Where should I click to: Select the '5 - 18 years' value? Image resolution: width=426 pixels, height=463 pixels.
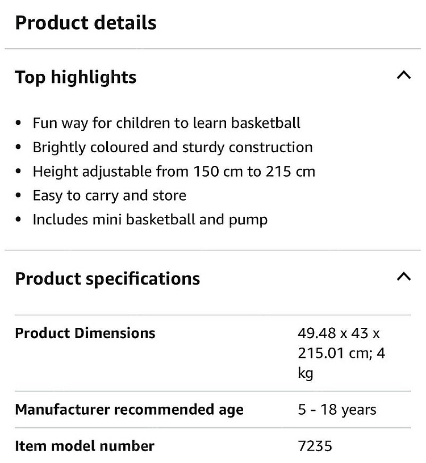tap(337, 410)
